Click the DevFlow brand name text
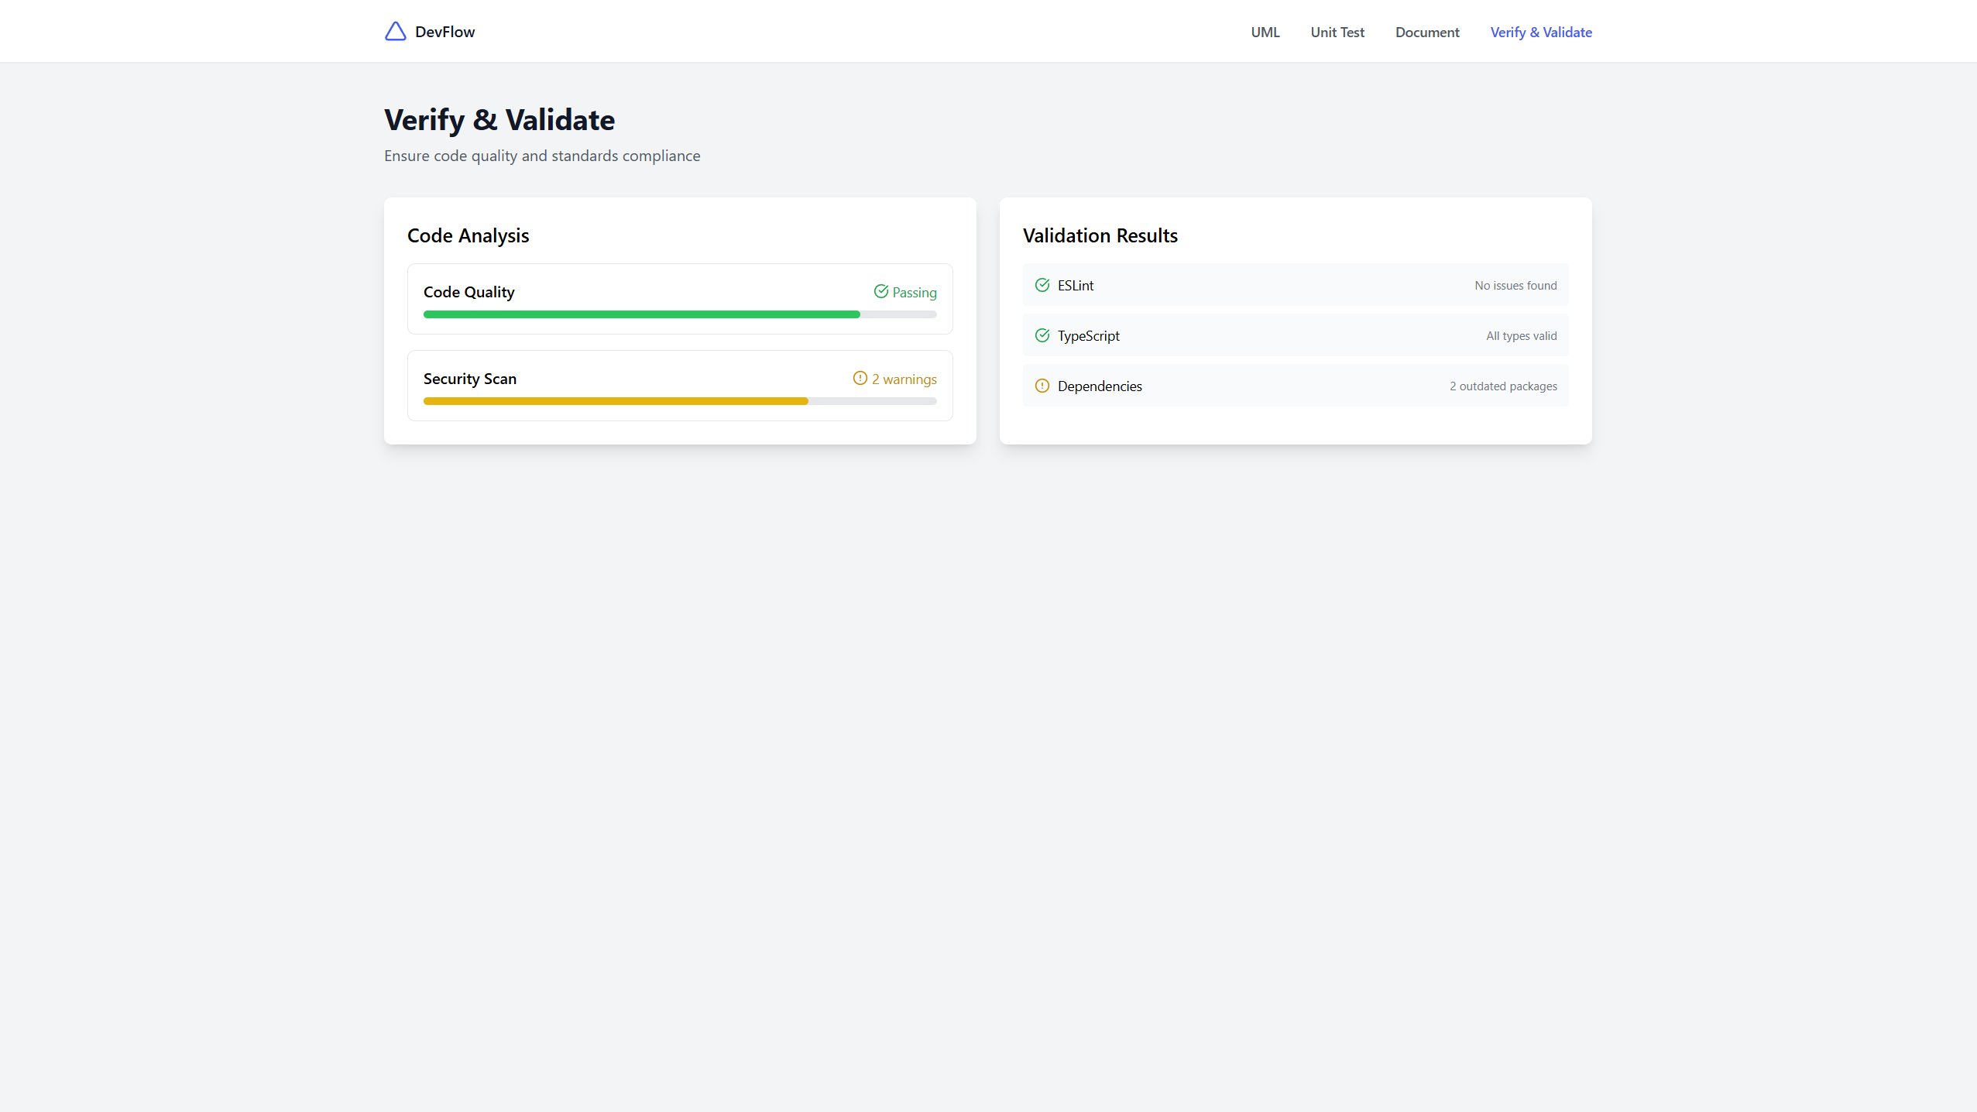The image size is (1977, 1112). 444,32
